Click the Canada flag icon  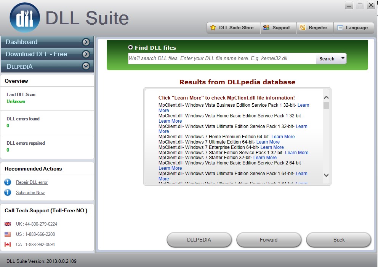[8, 245]
